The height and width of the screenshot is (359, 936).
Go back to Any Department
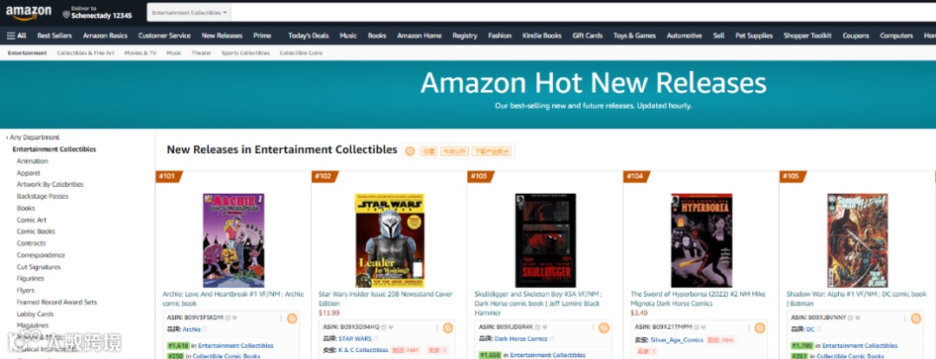(x=33, y=138)
